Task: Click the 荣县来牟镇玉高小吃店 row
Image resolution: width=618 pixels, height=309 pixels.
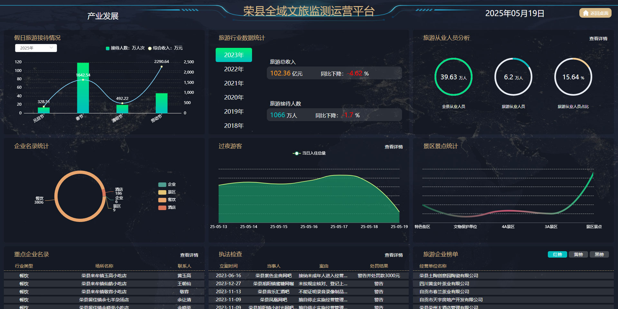Action: tap(104, 275)
